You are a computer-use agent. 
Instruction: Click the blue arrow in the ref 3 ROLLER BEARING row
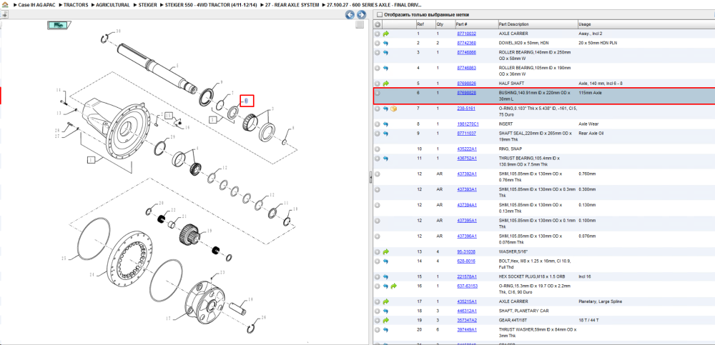(x=386, y=52)
